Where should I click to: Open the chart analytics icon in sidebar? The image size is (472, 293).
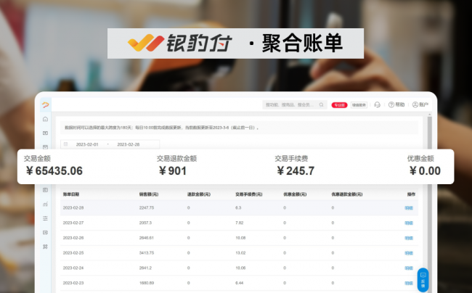click(45, 204)
